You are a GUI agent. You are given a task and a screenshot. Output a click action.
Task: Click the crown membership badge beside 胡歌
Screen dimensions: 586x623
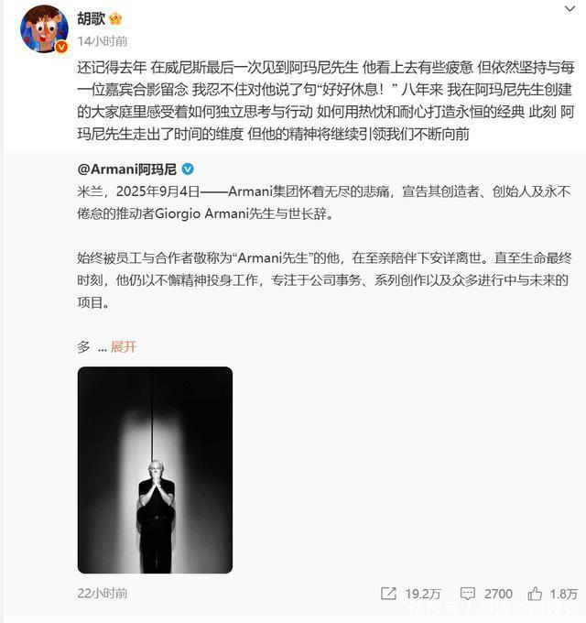(x=115, y=18)
